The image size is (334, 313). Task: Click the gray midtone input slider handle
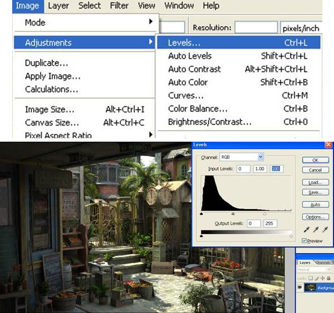point(233,213)
